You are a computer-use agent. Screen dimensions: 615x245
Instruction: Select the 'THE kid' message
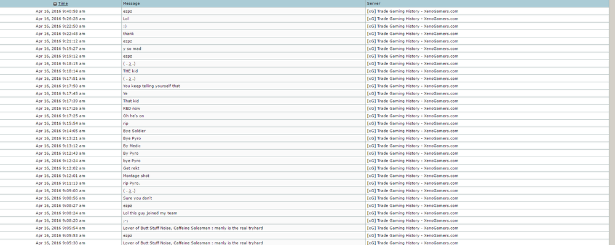coord(130,71)
